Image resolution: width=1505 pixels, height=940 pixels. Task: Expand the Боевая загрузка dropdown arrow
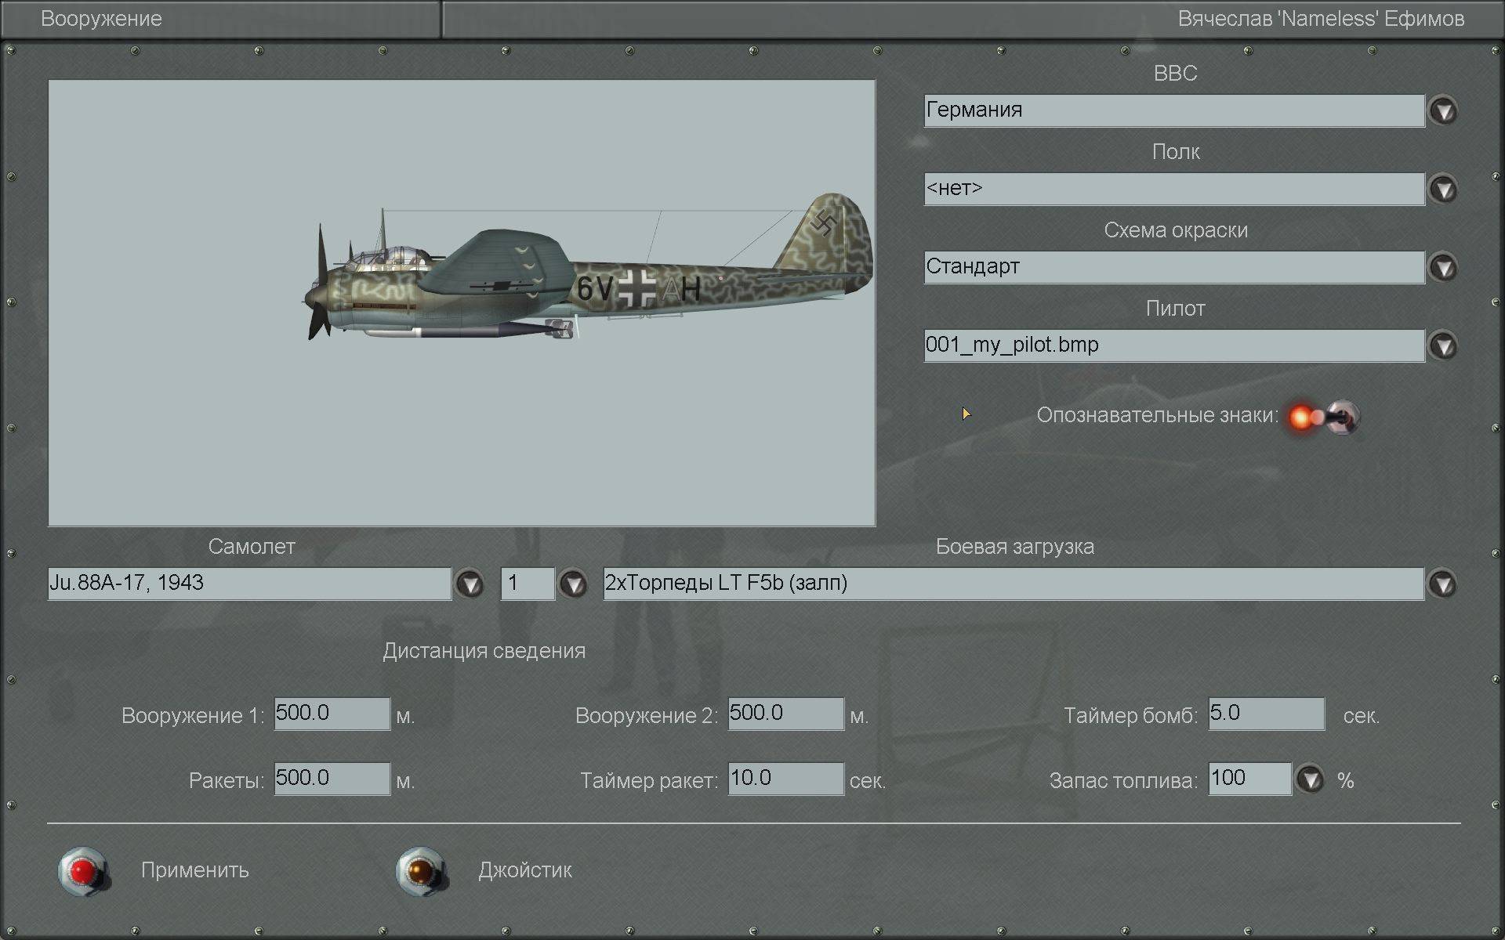tap(1443, 584)
